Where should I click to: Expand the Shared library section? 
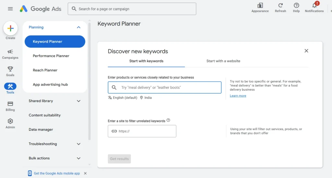tap(78, 101)
